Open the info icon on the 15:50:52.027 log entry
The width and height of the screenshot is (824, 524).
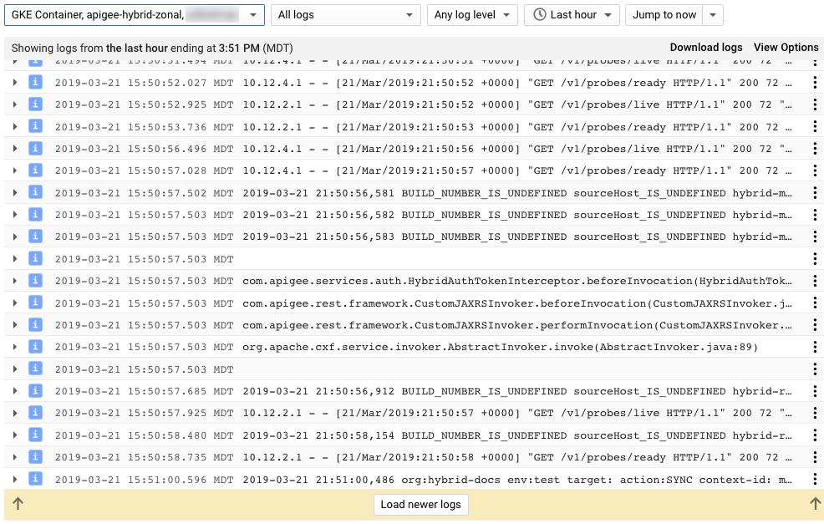(35, 83)
